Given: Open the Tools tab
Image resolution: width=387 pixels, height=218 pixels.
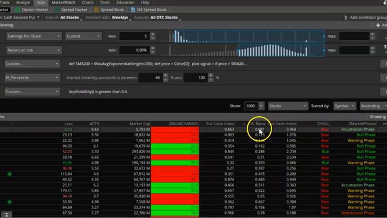Looking at the screenshot, I should 105,2.
